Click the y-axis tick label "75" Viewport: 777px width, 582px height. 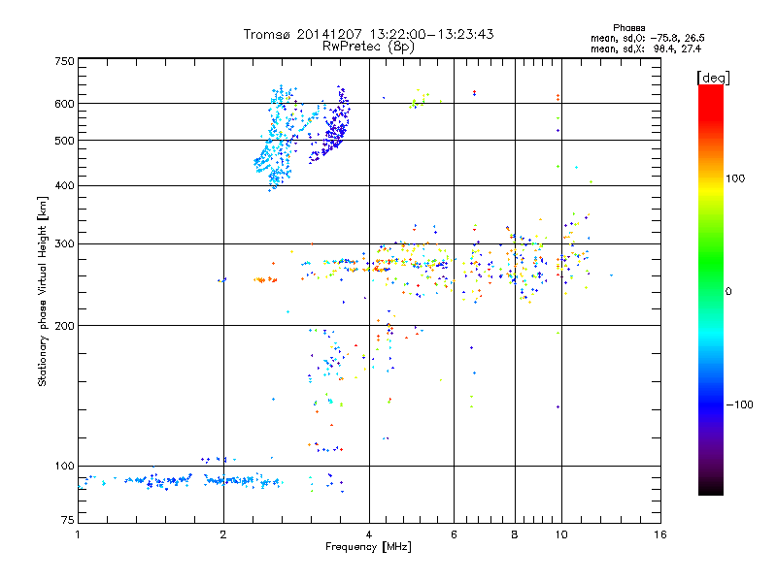click(68, 520)
